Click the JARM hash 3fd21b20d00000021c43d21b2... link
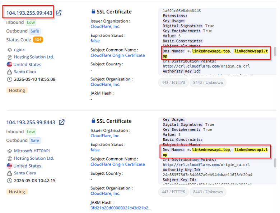The width and height of the screenshot is (280, 213). coord(121,208)
